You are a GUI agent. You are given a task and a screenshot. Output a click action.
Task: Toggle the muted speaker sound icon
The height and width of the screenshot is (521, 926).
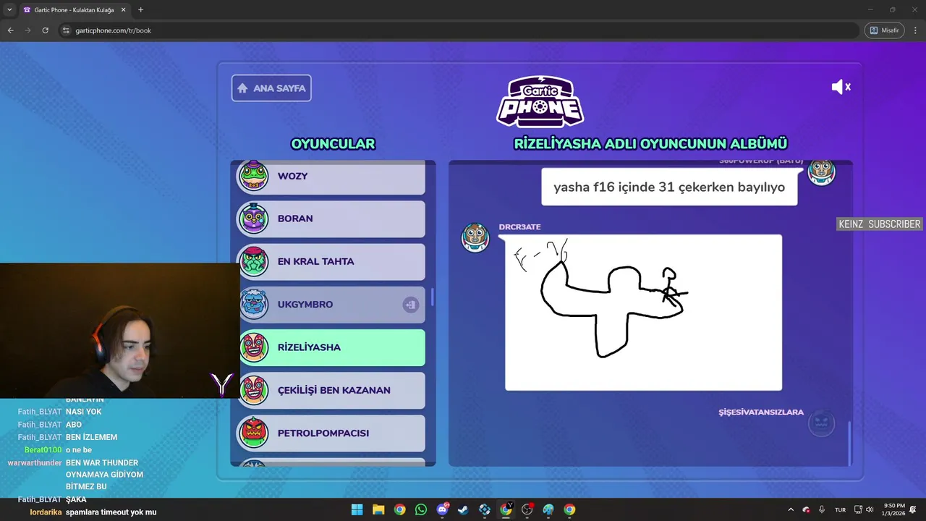click(x=841, y=87)
